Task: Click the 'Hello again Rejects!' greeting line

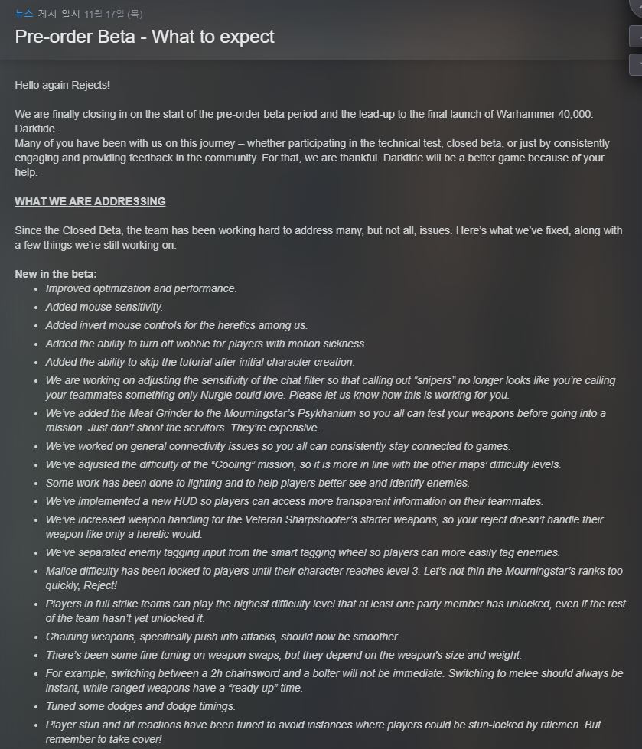Action: pyautogui.click(x=63, y=85)
